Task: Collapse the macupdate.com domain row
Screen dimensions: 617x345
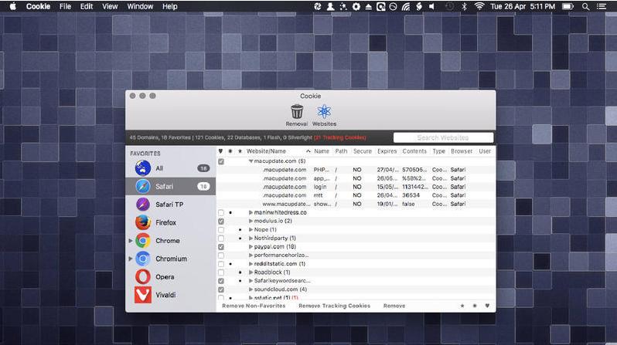Action: tap(251, 161)
